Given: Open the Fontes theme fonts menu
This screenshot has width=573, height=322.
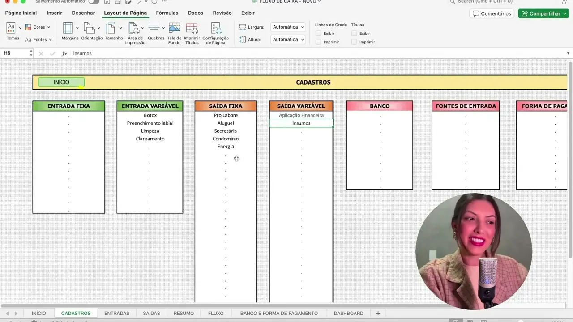Looking at the screenshot, I should 38,40.
